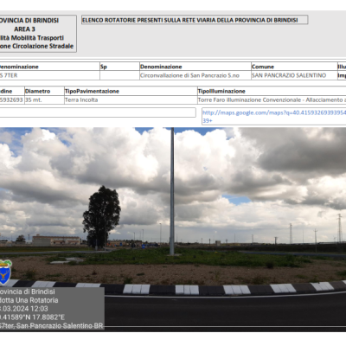This screenshot has height=346, width=346.
Task: Select the Circonvallazione di San Pancrazio field
Action: click(195, 75)
